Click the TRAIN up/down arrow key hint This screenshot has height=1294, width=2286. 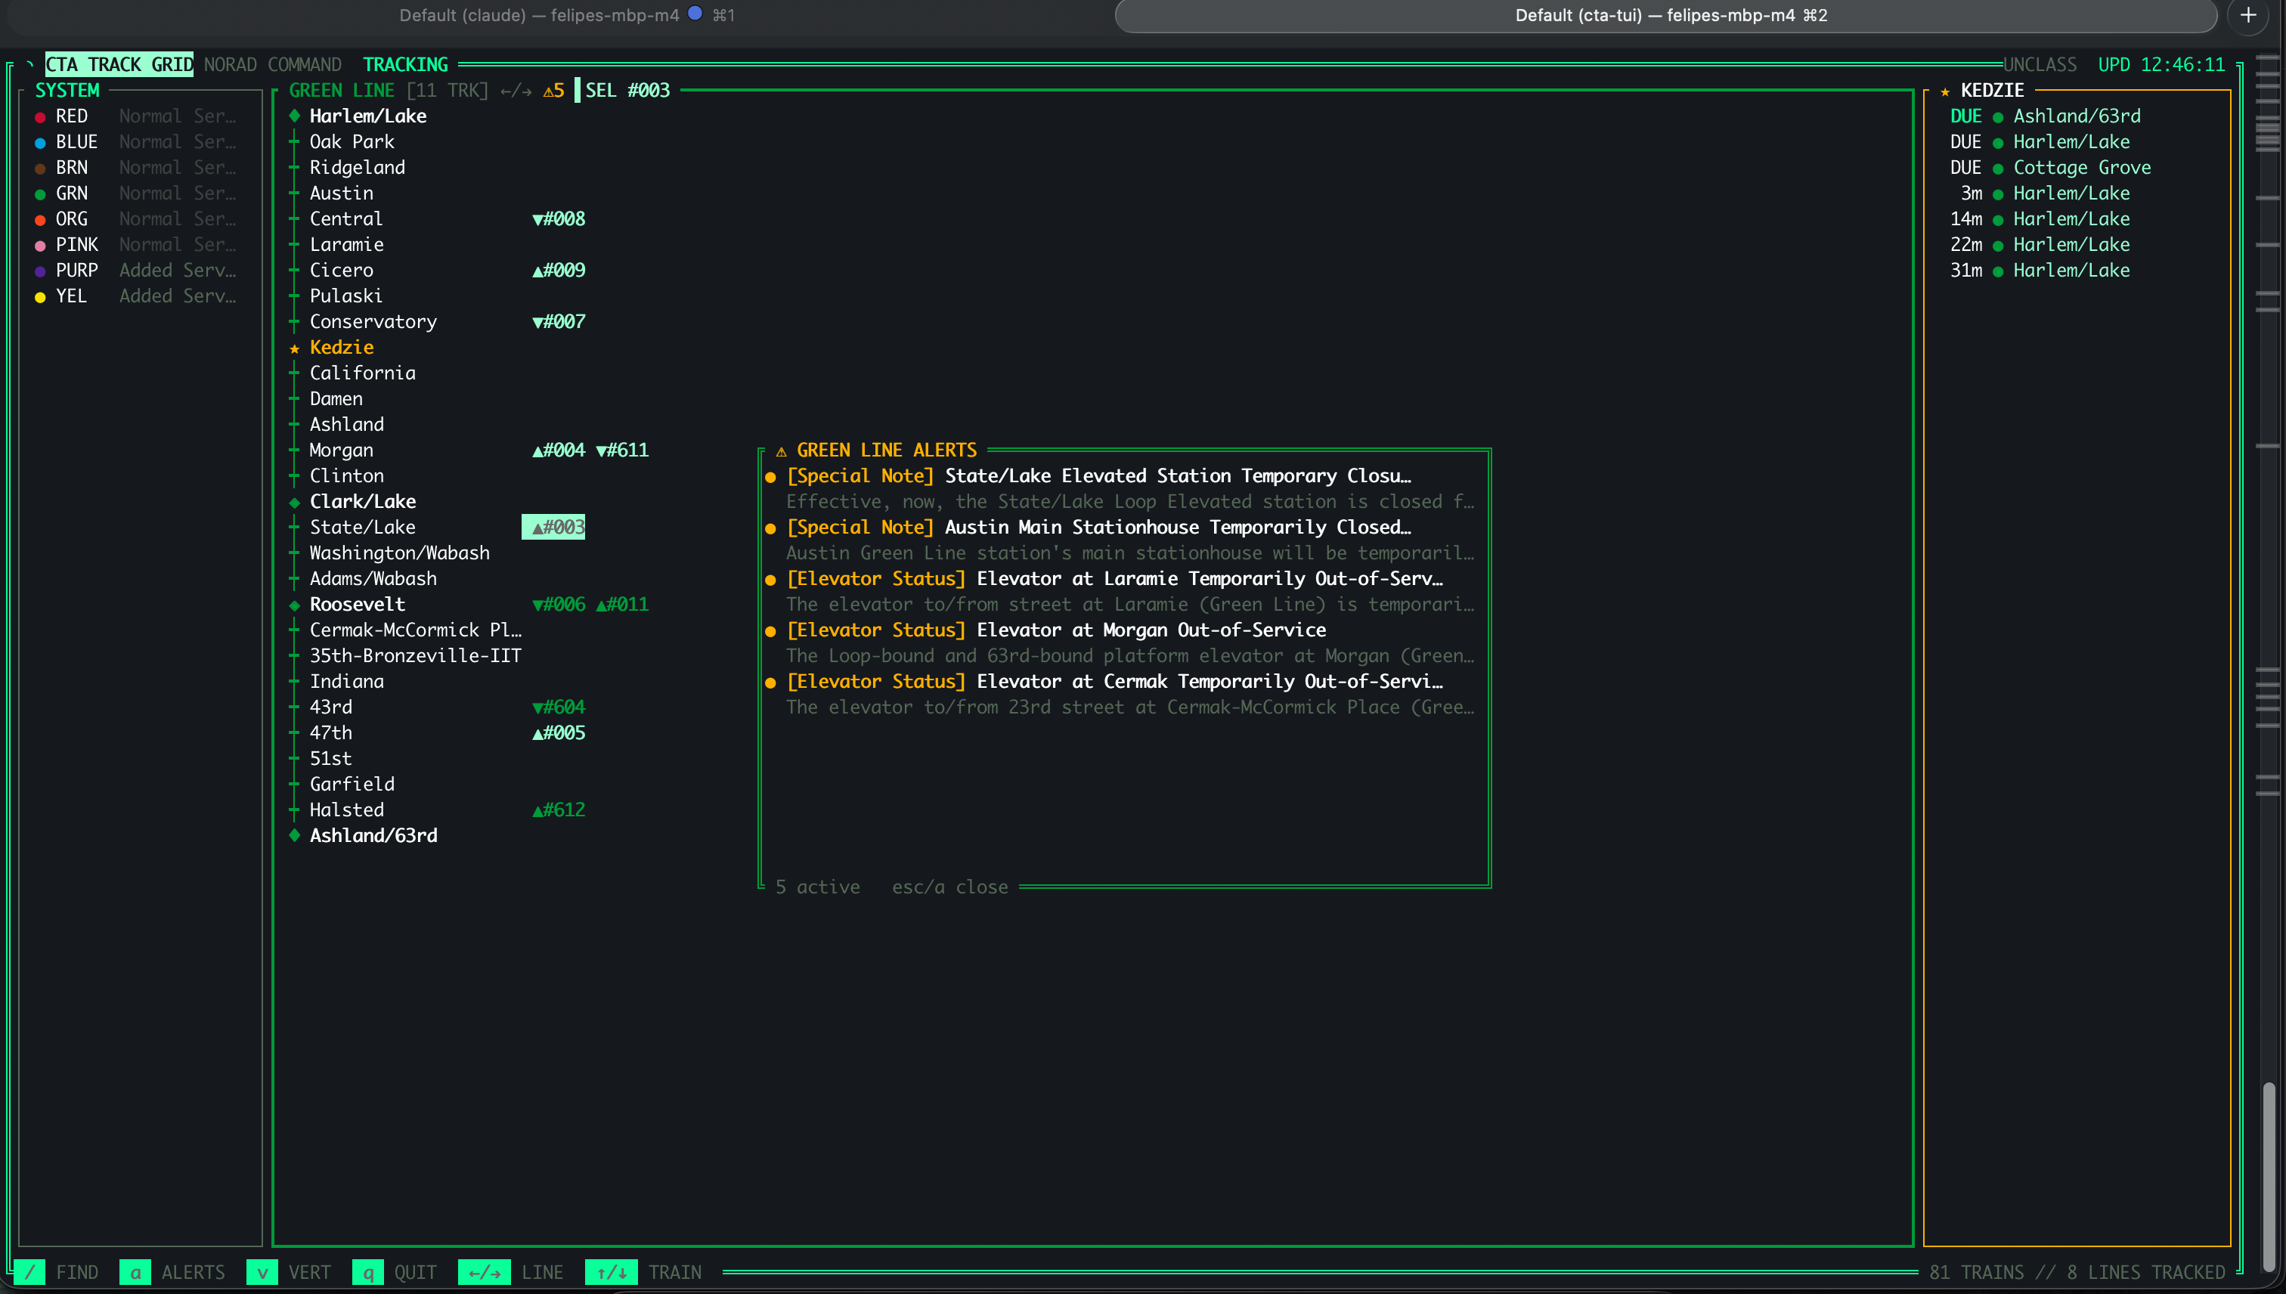(x=612, y=1272)
